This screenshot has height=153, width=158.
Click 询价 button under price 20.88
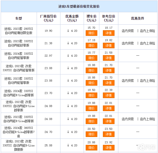pos(92,148)
